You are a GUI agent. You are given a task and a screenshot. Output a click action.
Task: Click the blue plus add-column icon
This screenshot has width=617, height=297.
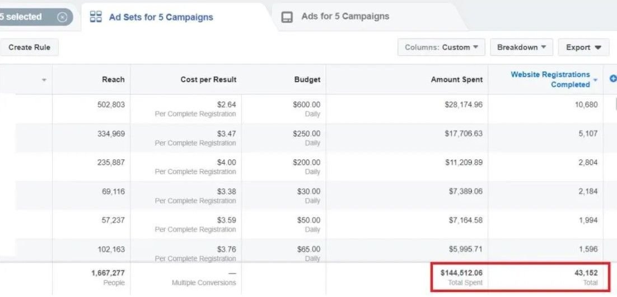[x=613, y=80]
